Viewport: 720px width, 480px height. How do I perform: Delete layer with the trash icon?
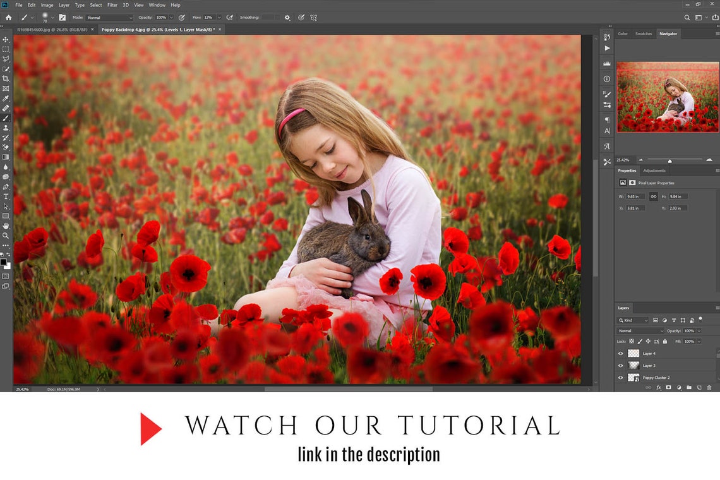tap(710, 387)
